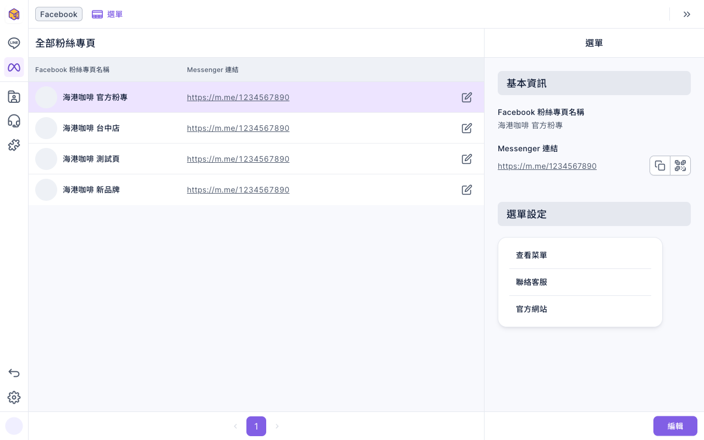Open Messenger link for 海港咖啡 官方粉專 row

pos(238,97)
